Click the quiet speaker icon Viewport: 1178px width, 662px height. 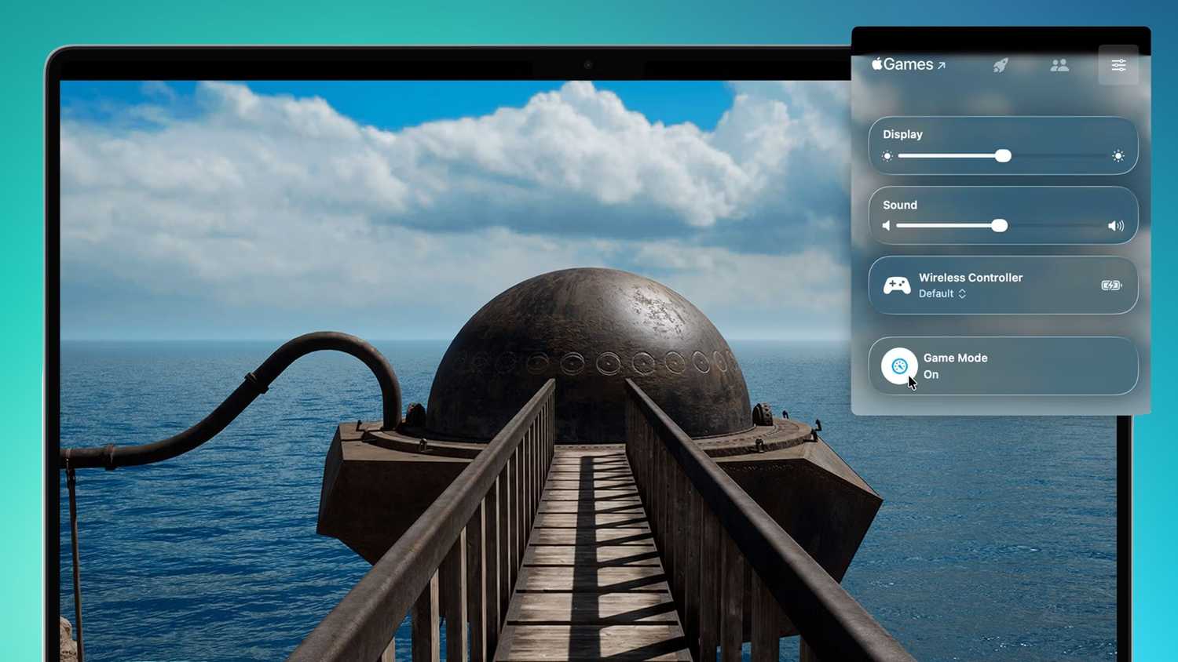pyautogui.click(x=887, y=226)
